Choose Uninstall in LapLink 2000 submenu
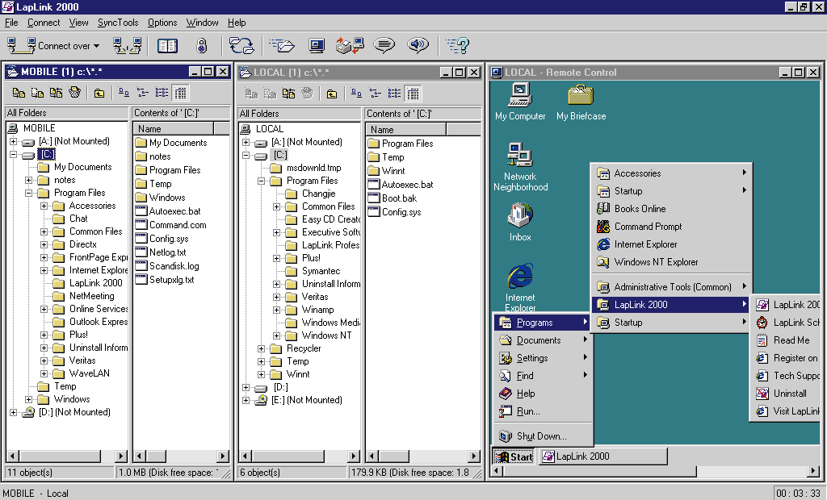 [x=785, y=394]
